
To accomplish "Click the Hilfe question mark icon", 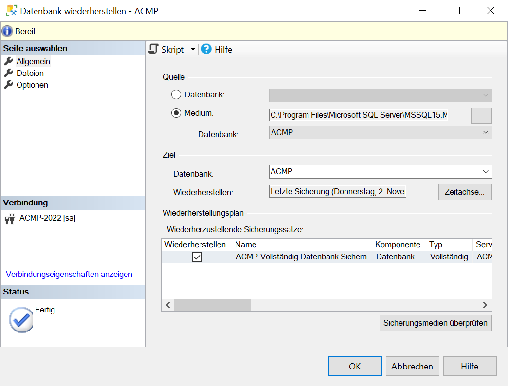I will [x=206, y=49].
